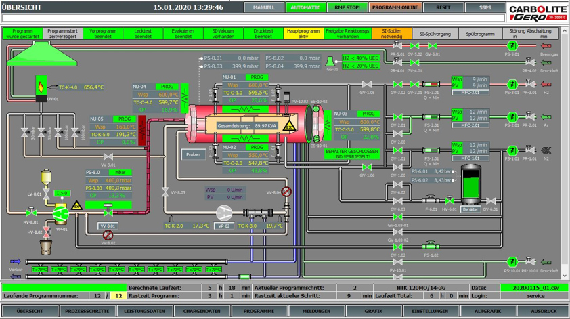570x319 pixels.
Task: Select the VP-02 pump symbol
Action: (x=224, y=213)
